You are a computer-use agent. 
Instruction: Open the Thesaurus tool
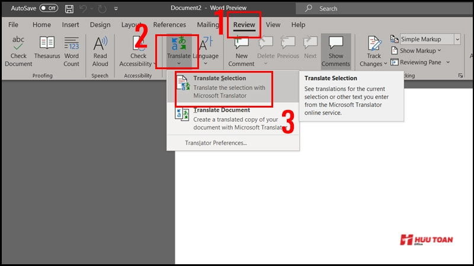coord(47,44)
